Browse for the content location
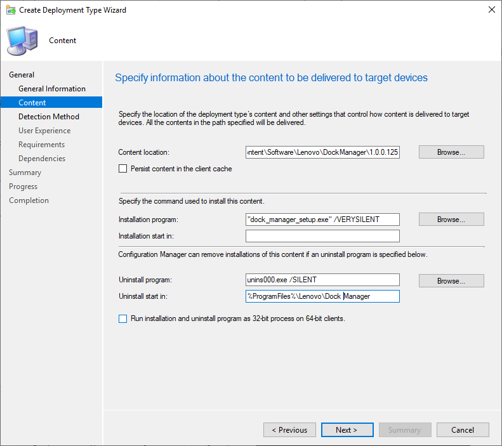This screenshot has width=502, height=446. pyautogui.click(x=451, y=152)
